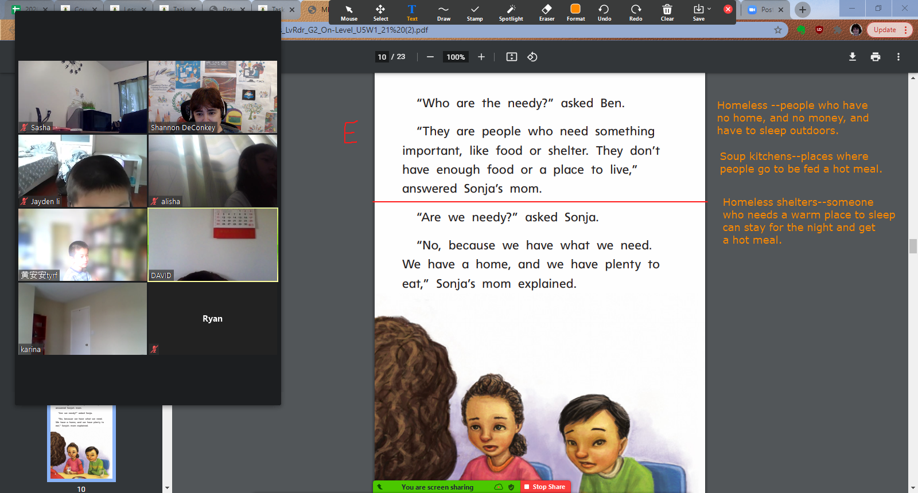Expand the Save dropdown arrow
This screenshot has width=918, height=493.
709,9
